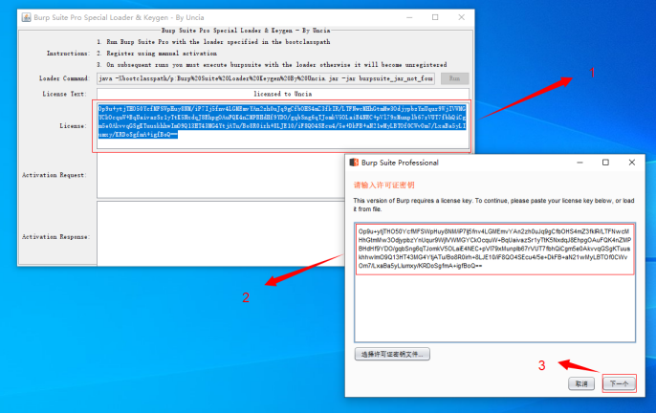Maximize the Burp Suite Professional dialog
This screenshot has width=656, height=414.
[605, 163]
